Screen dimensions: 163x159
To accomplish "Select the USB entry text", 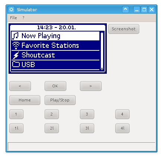I will coord(28,64).
